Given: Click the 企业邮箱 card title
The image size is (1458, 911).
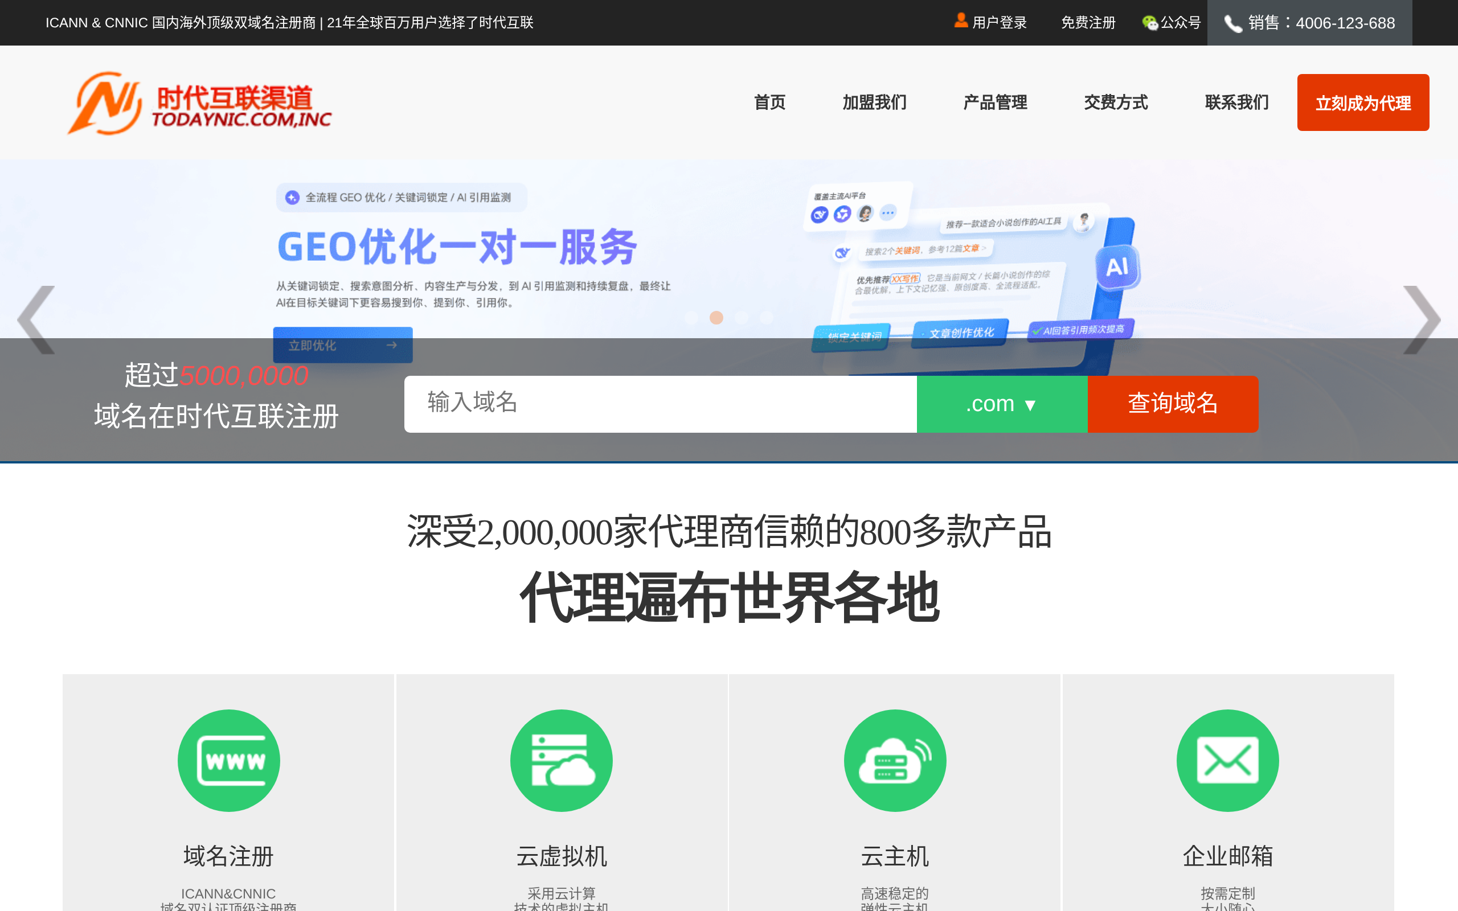Looking at the screenshot, I should 1228,856.
